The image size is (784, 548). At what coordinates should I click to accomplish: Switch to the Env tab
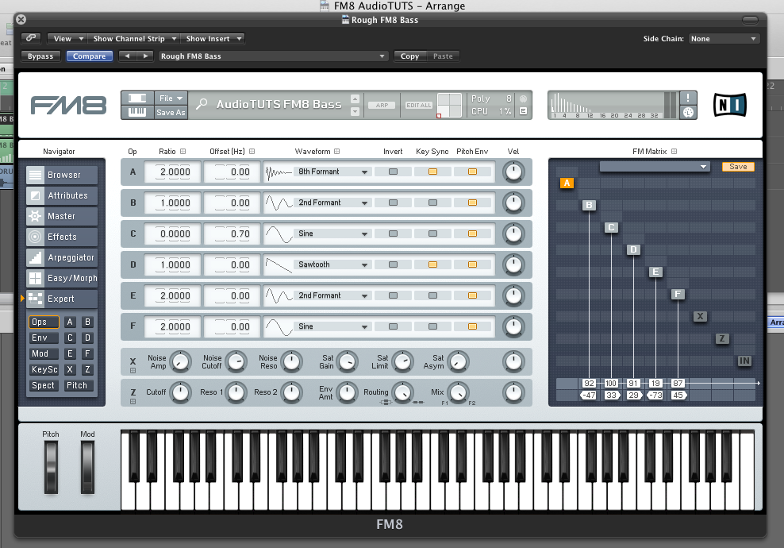point(44,338)
